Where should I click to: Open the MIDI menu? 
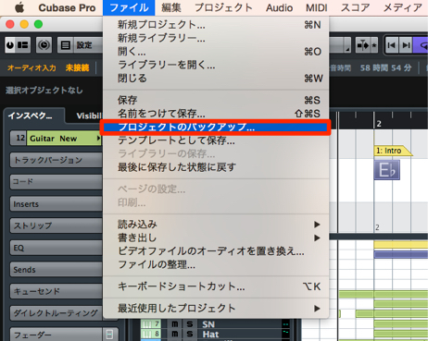click(317, 7)
